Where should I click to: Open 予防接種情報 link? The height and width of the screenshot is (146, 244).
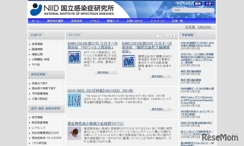tap(40, 94)
